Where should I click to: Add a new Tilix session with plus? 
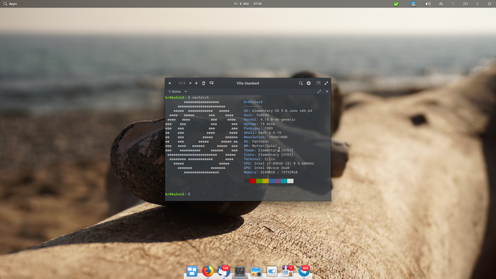196,83
